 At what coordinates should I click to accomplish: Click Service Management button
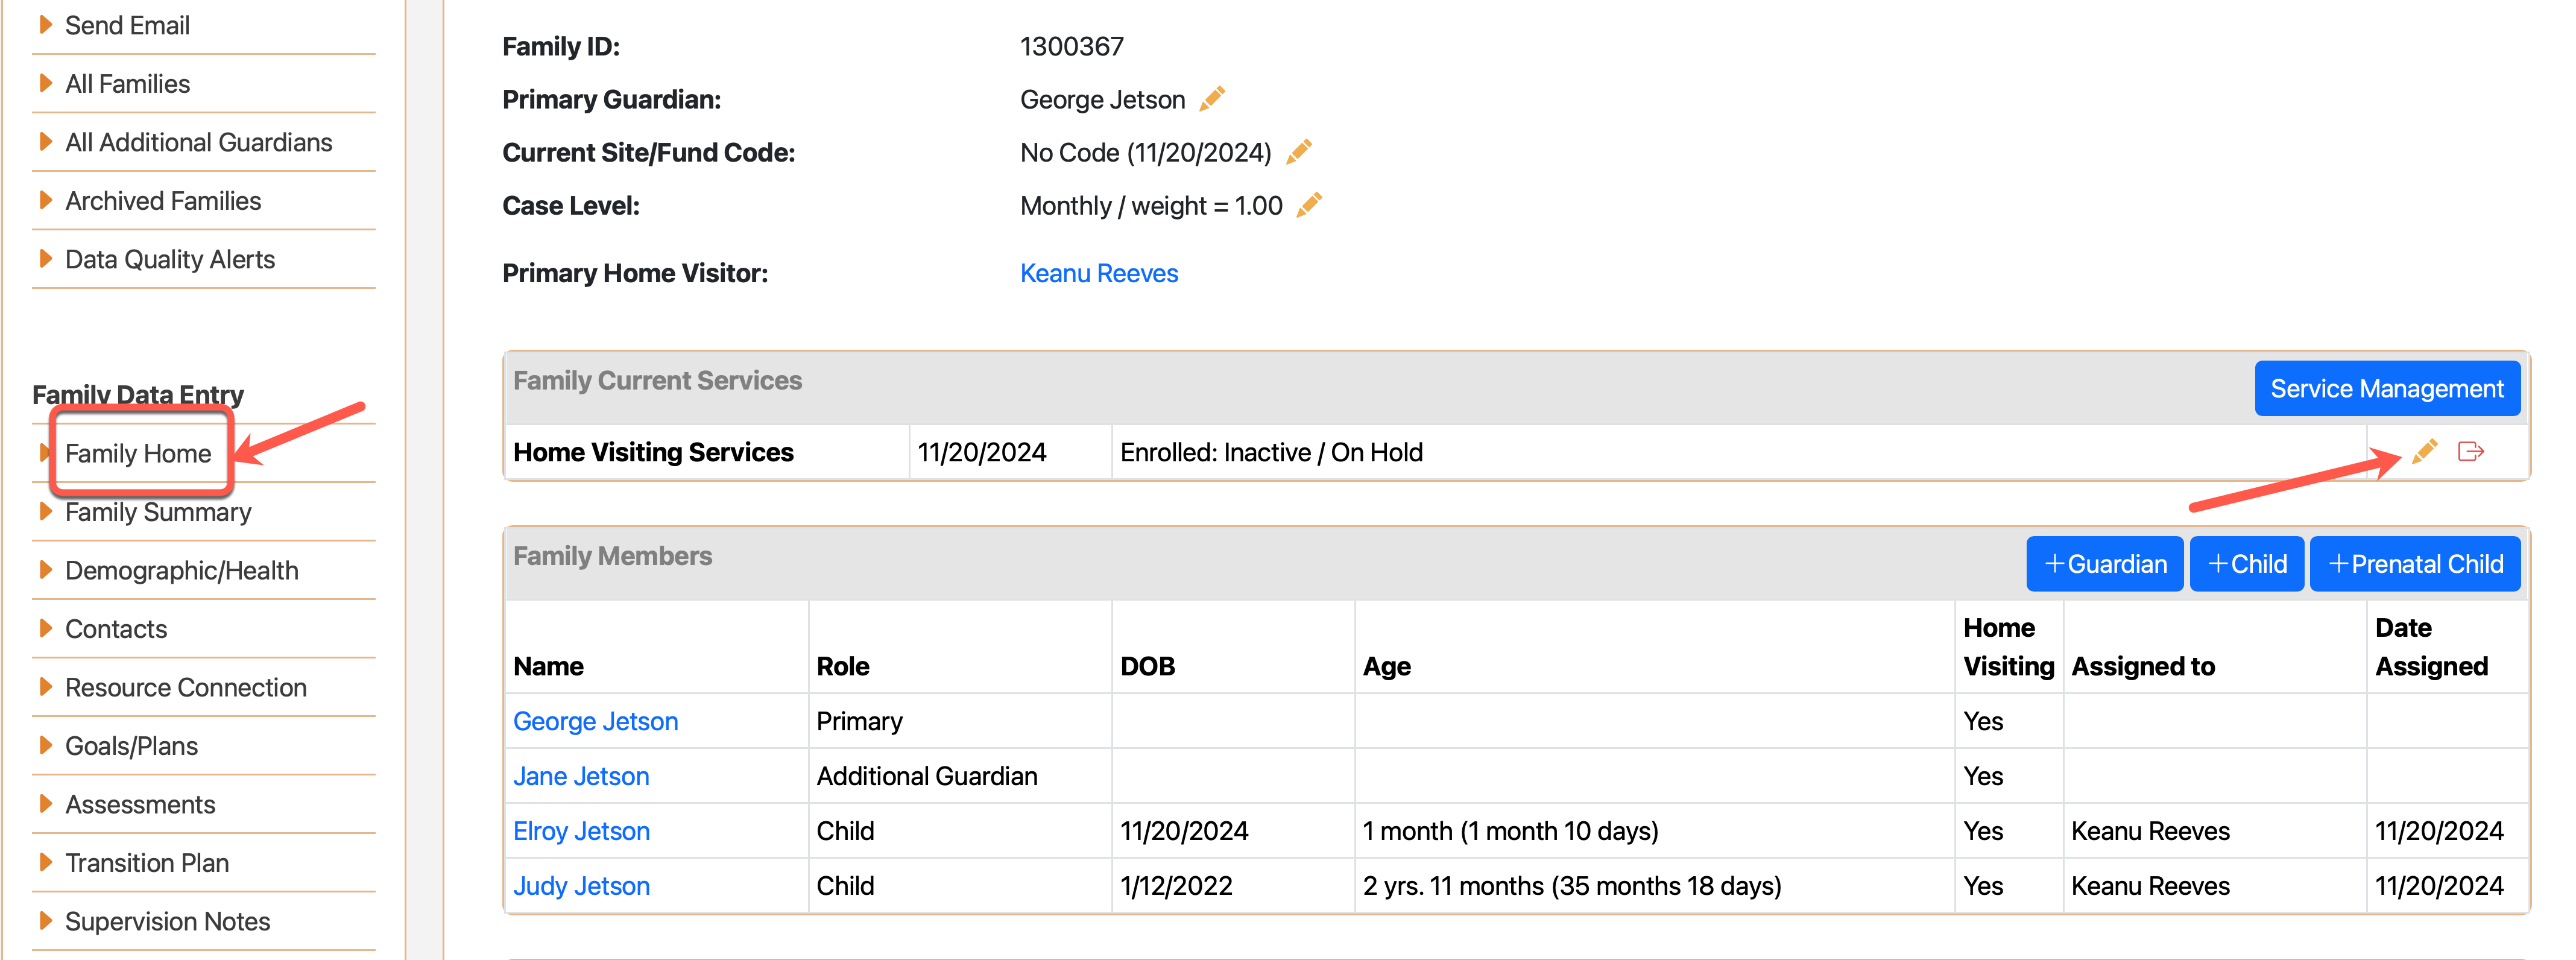2387,388
